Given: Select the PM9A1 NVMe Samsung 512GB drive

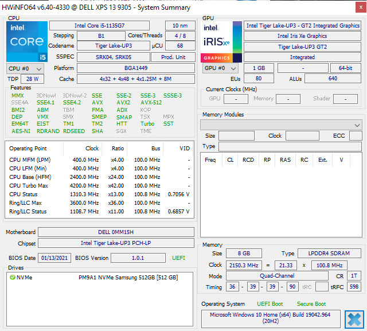Looking at the screenshot, I should click(128, 278).
